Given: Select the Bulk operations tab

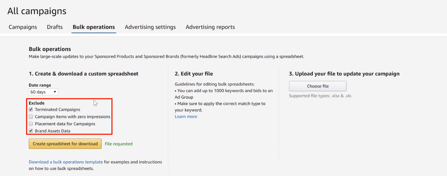Looking at the screenshot, I should [94, 27].
